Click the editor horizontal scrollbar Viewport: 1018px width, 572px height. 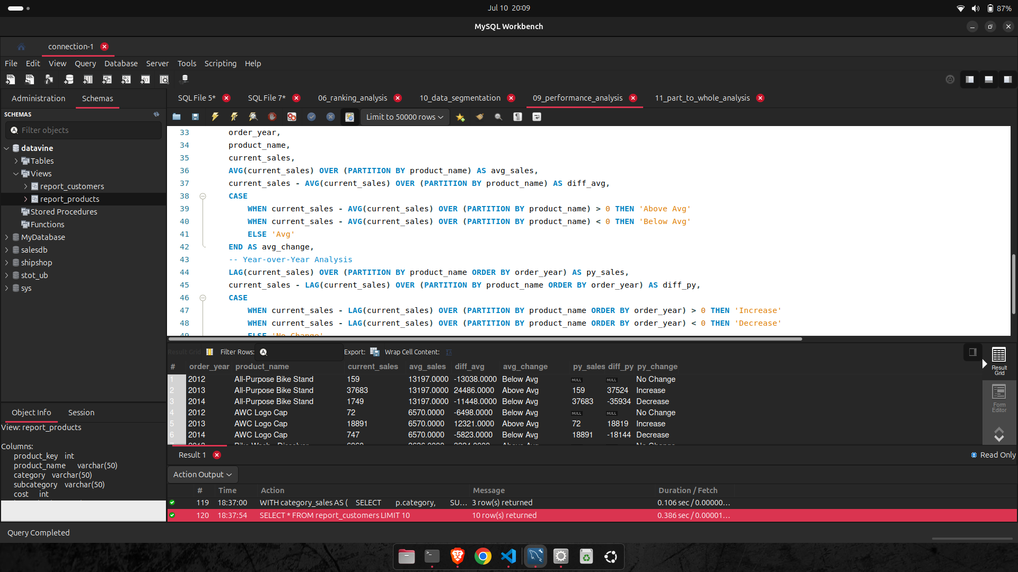pyautogui.click(x=485, y=338)
